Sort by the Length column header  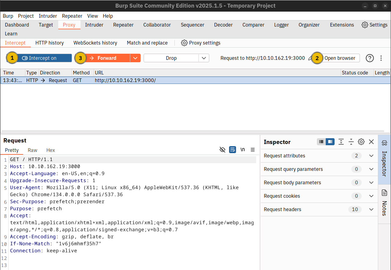click(382, 73)
